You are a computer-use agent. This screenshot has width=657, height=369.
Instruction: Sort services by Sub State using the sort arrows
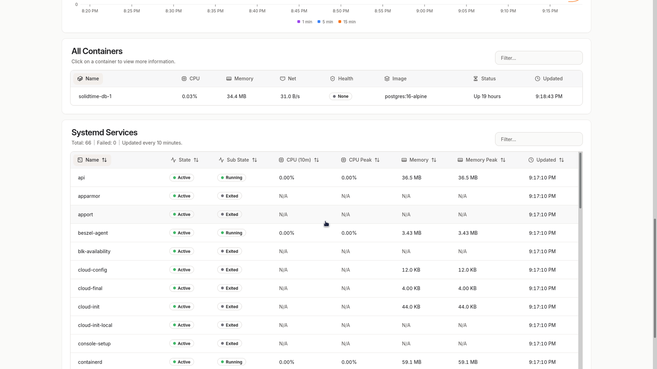pos(254,160)
